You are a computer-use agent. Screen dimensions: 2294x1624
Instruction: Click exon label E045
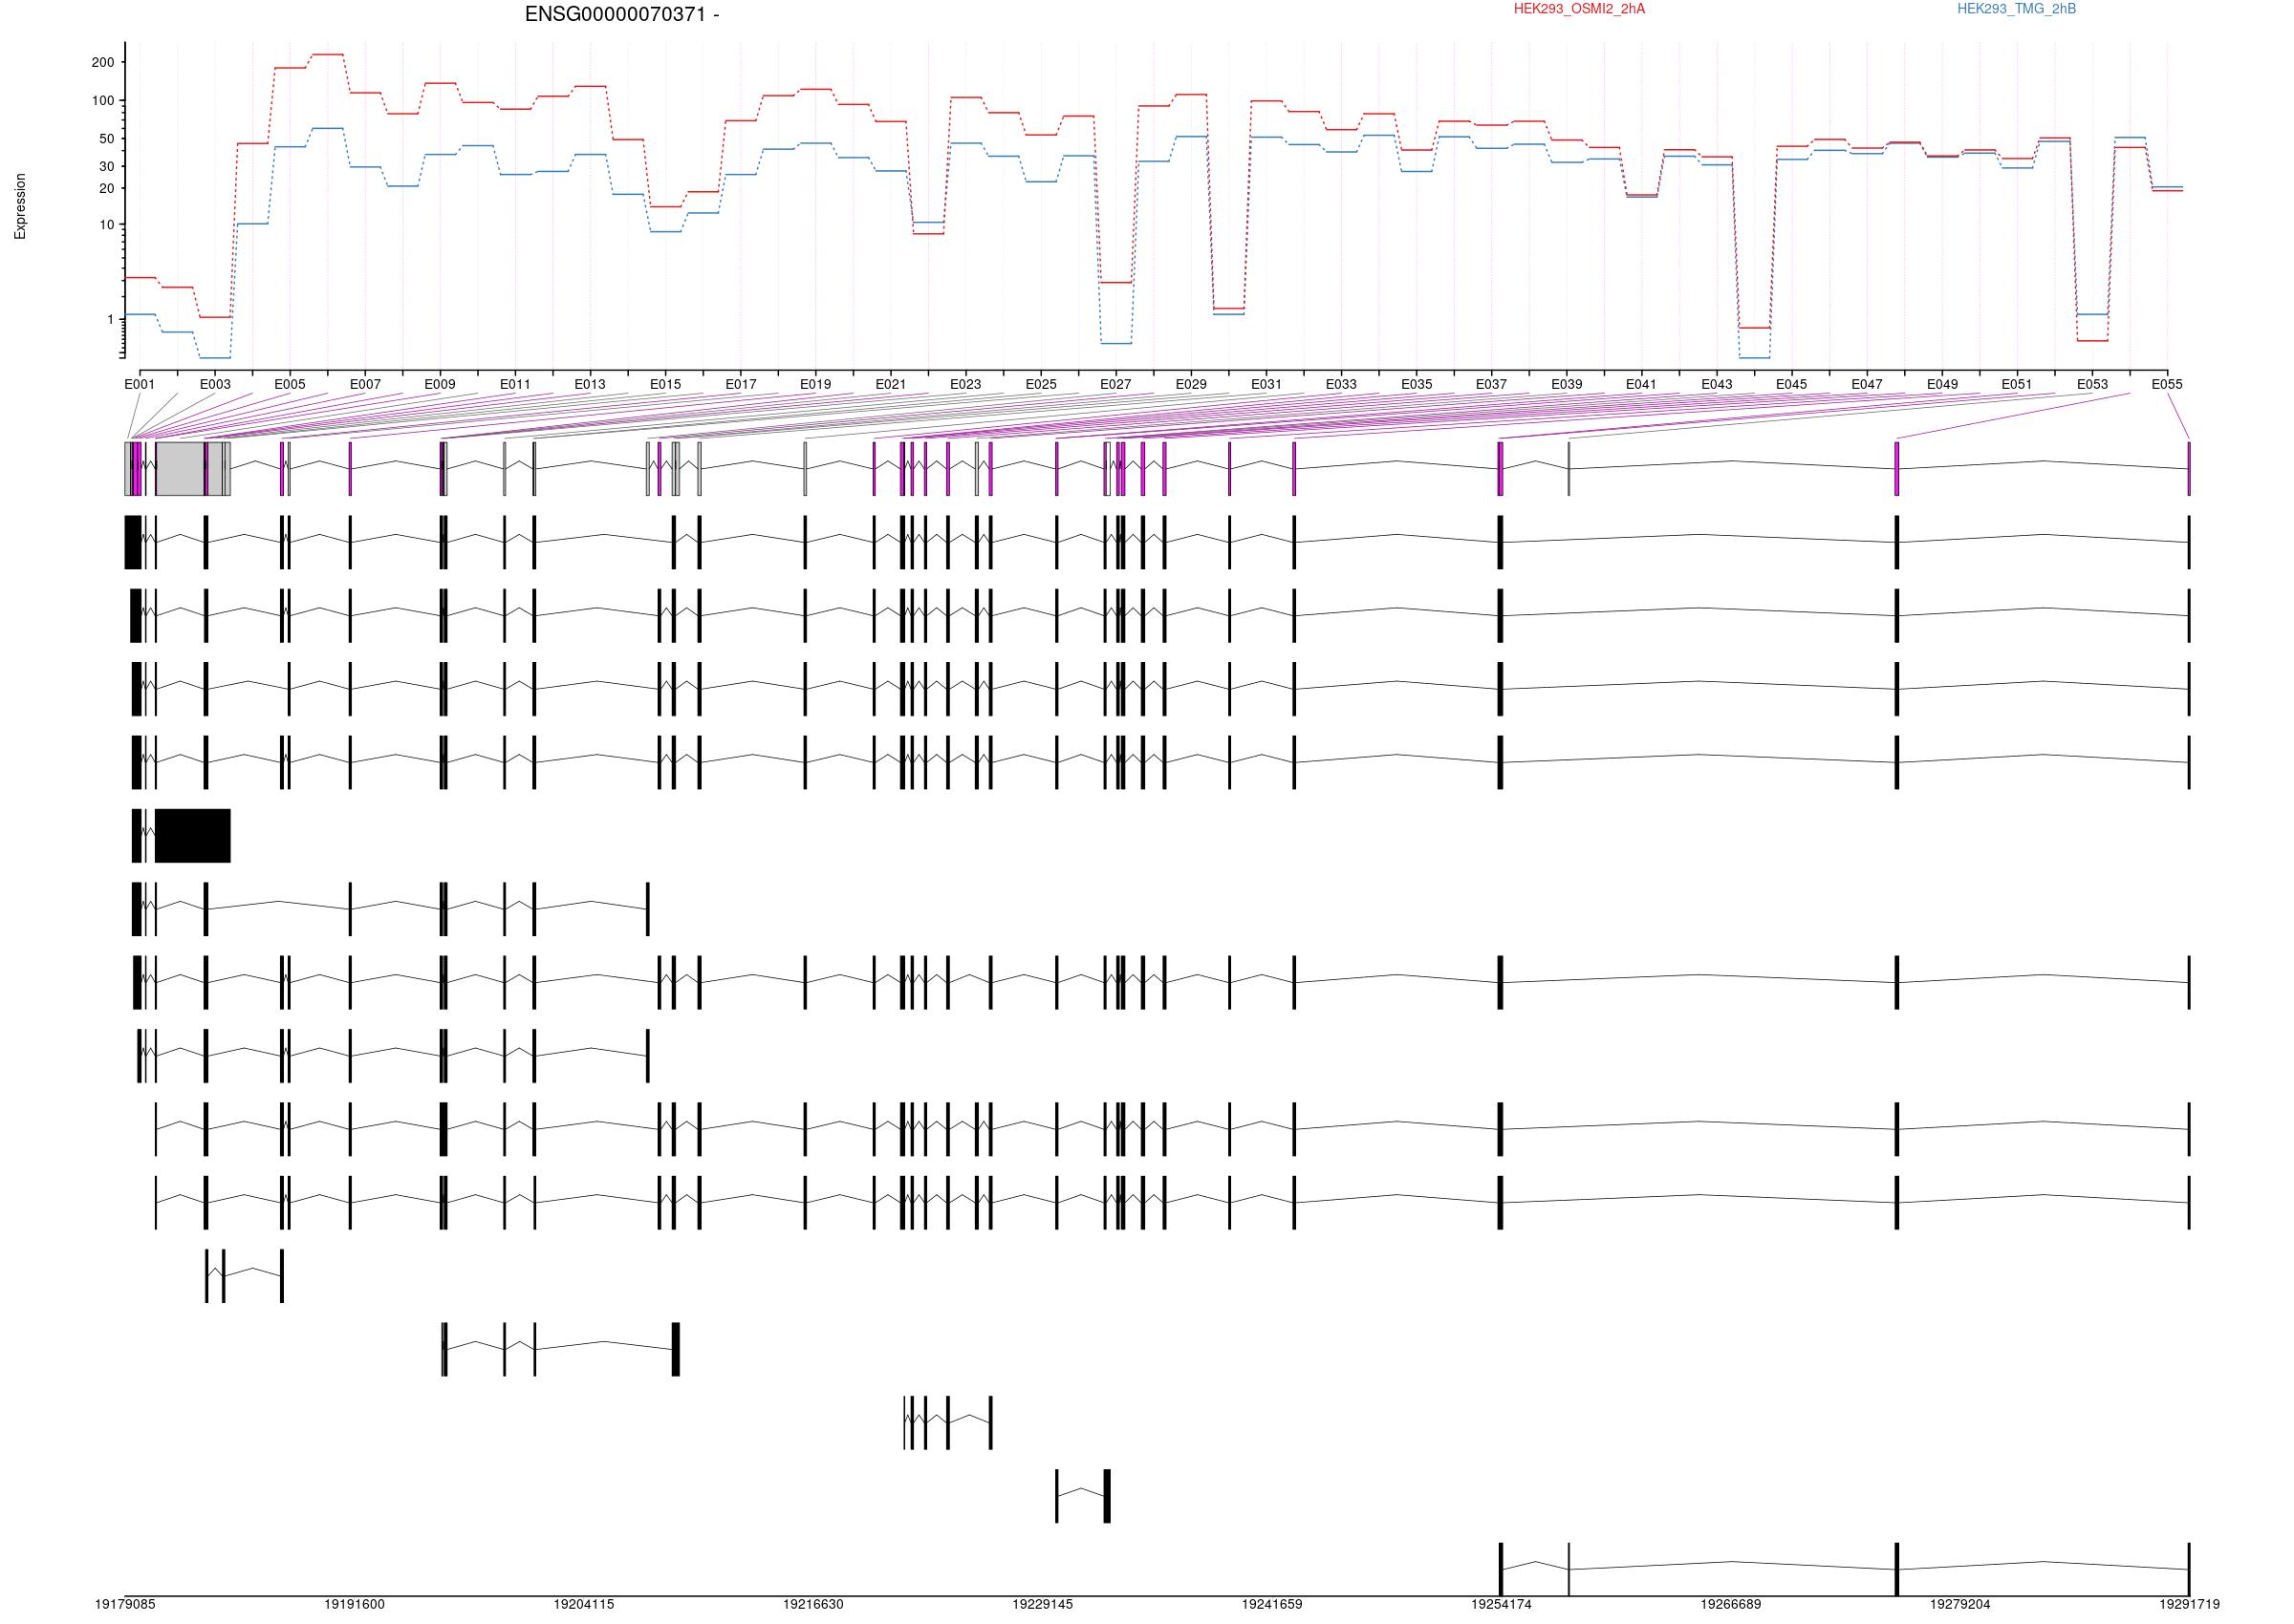[1792, 384]
